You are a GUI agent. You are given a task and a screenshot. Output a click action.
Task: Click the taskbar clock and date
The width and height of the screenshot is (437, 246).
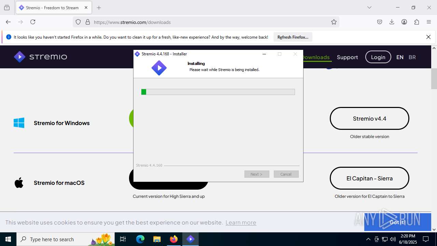[x=408, y=239]
